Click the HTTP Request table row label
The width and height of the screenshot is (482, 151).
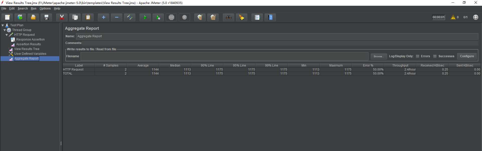pyautogui.click(x=73, y=69)
